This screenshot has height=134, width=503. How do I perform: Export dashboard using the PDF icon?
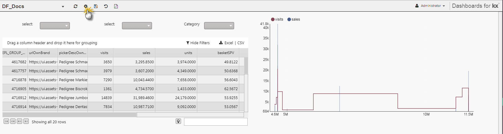click(x=116, y=6)
